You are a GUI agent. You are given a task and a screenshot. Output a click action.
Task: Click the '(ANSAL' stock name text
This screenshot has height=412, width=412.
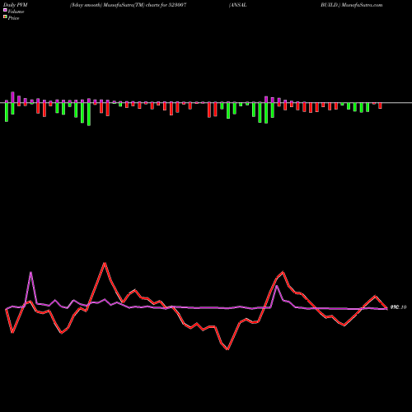(x=238, y=5)
